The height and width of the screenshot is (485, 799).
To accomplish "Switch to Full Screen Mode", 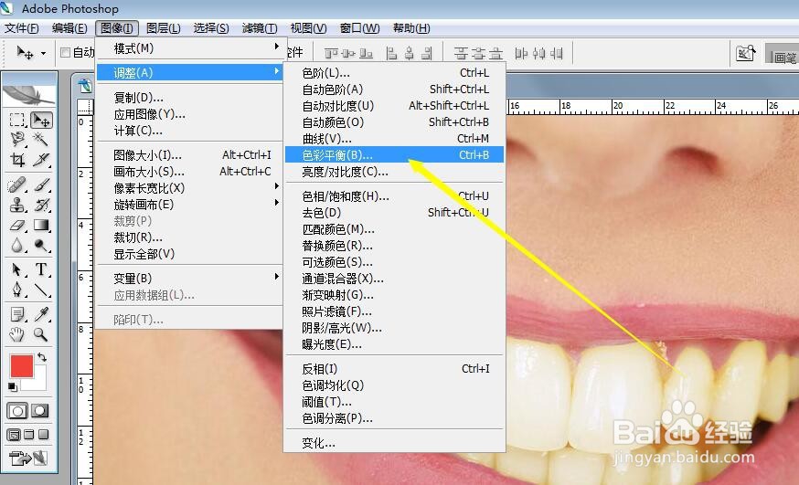I will pos(44,435).
